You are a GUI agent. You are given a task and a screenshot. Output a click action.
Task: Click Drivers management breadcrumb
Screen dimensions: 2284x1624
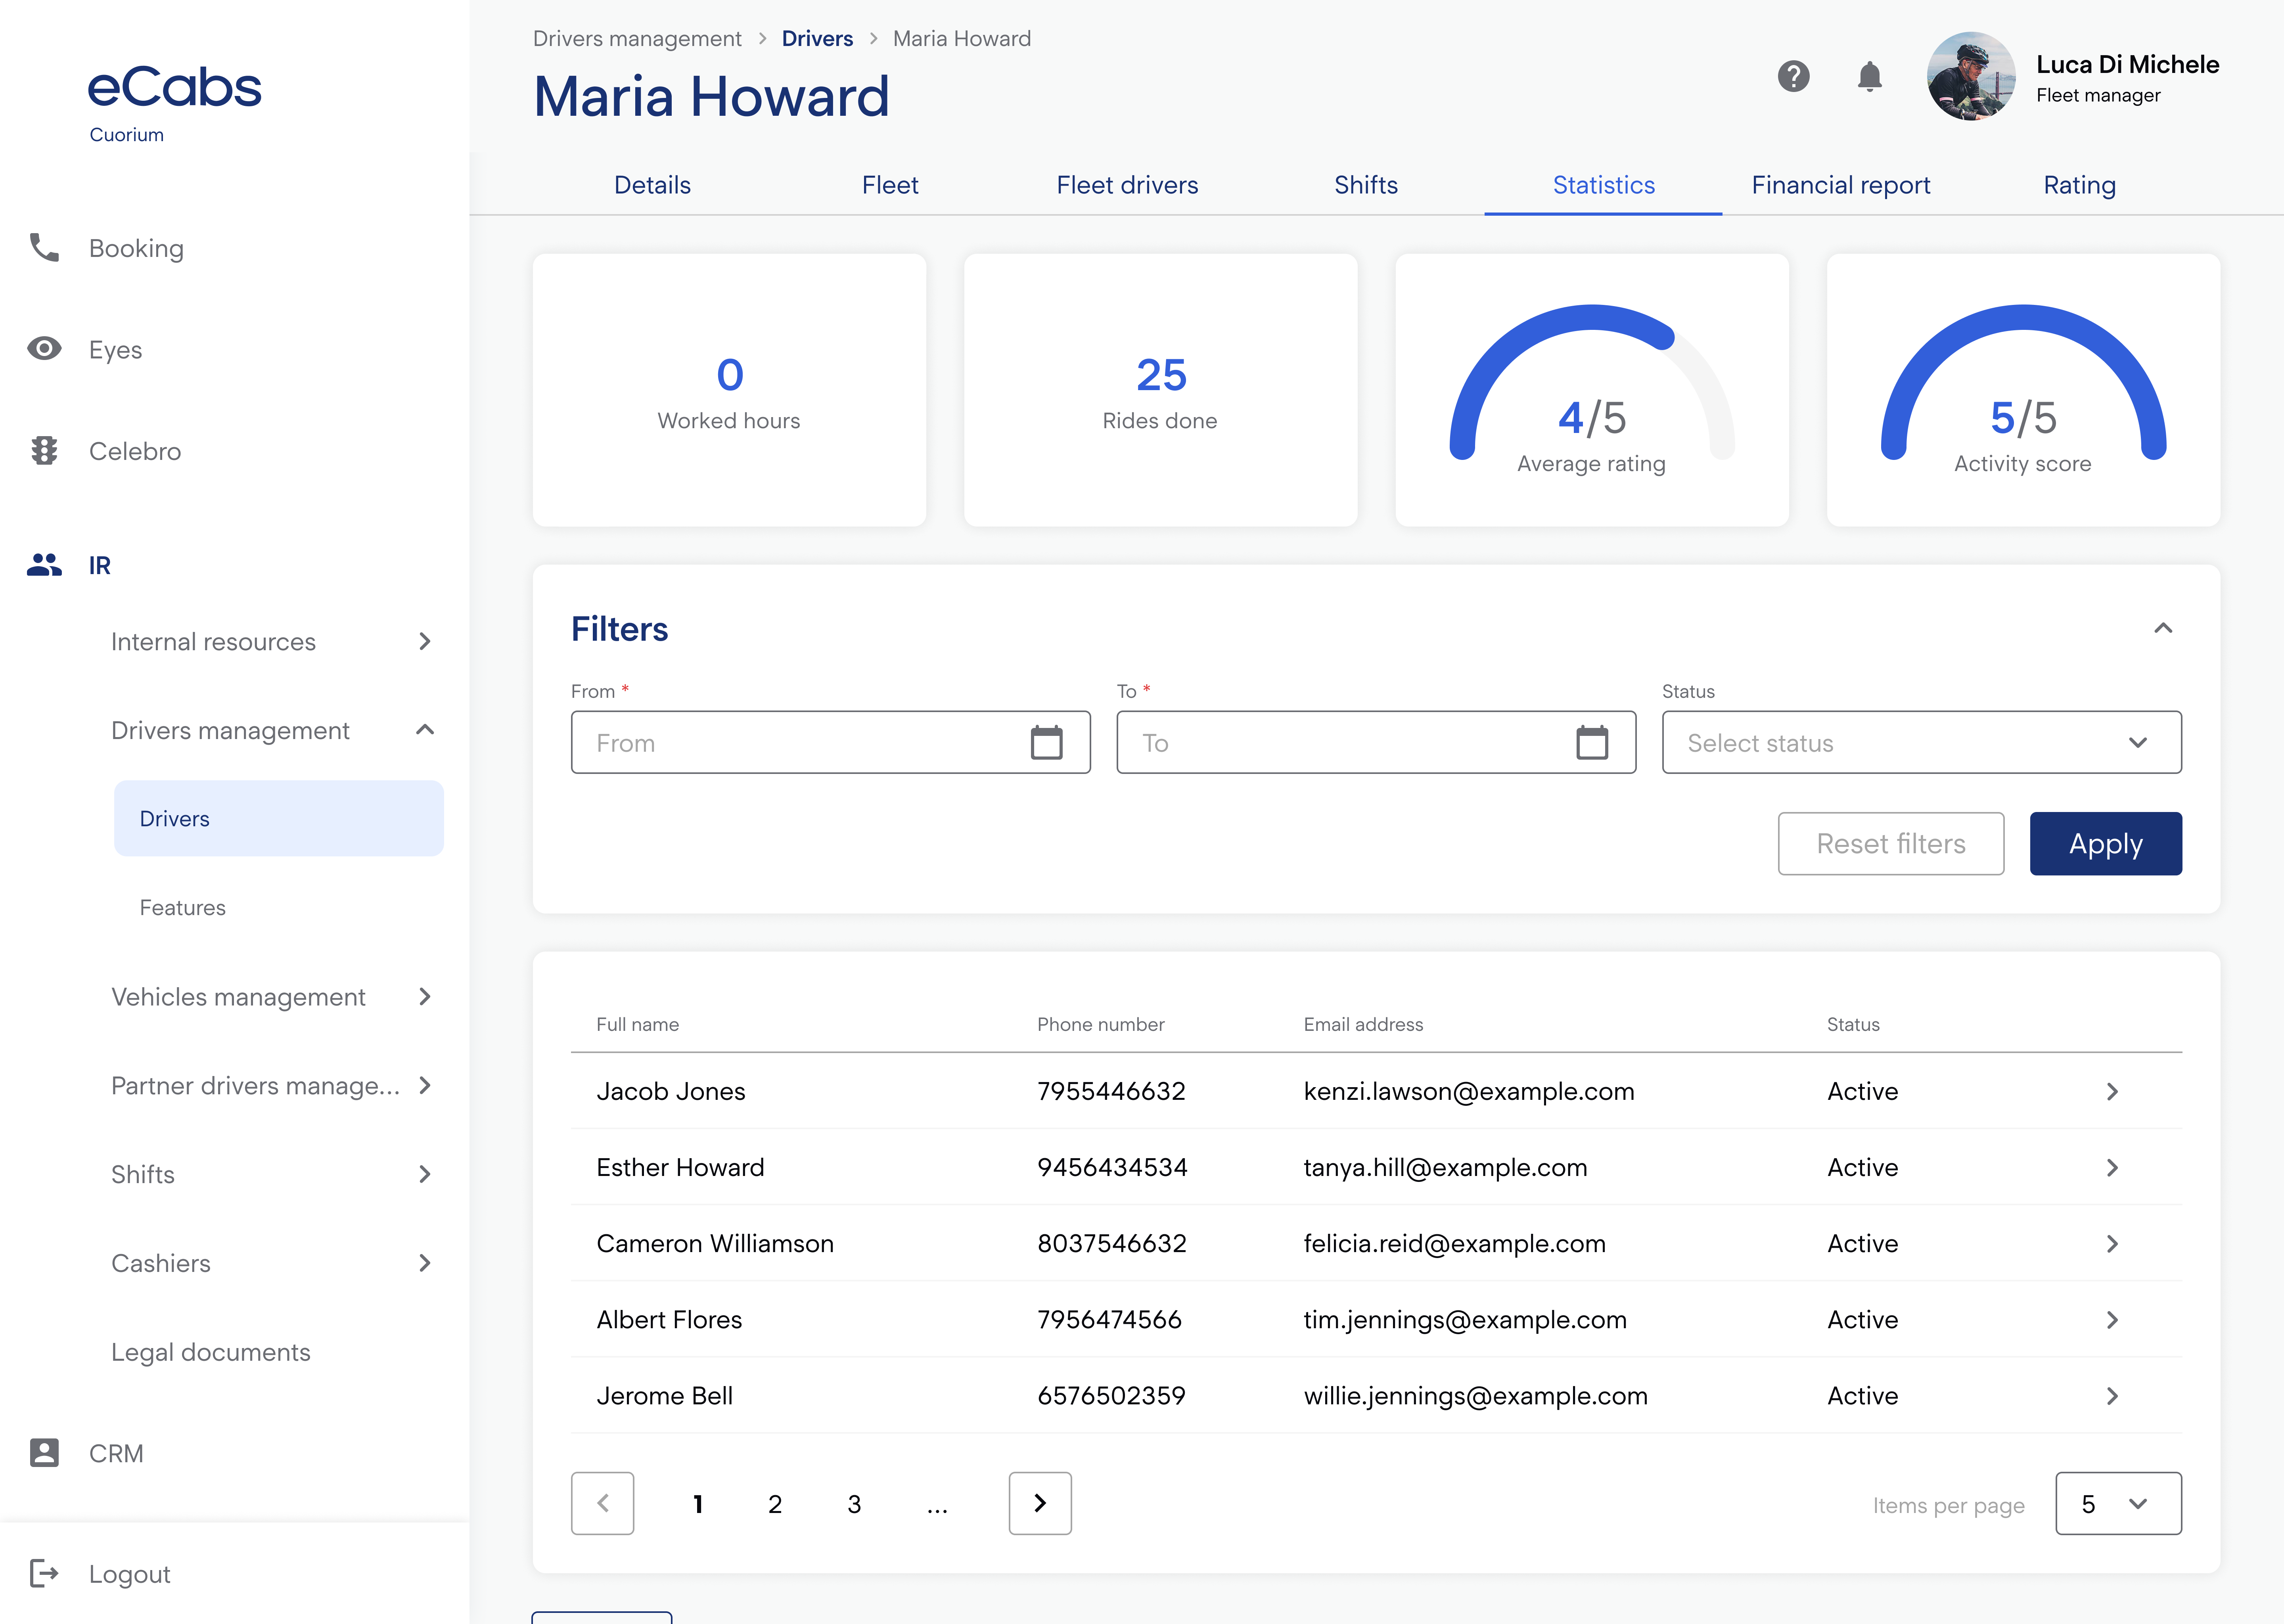click(637, 38)
